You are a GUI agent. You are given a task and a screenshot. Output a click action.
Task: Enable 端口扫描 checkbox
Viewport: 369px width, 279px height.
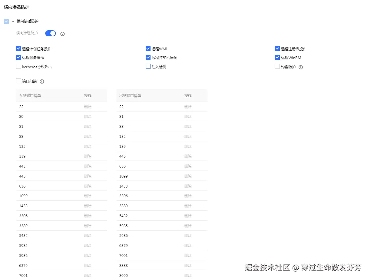coord(19,81)
